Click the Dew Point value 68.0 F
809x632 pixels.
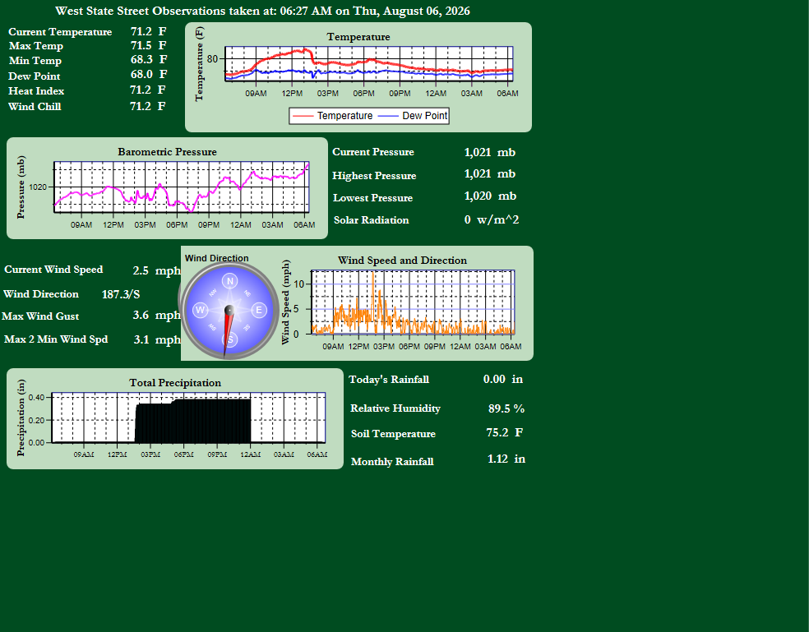149,75
